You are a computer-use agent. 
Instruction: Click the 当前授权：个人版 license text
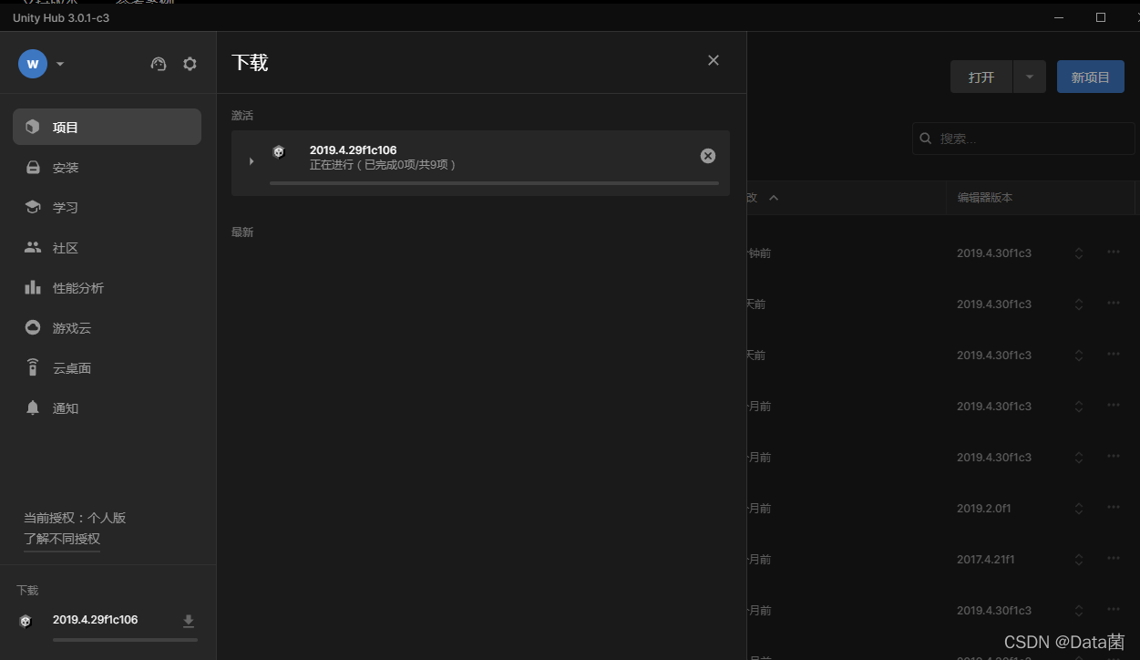tap(75, 518)
